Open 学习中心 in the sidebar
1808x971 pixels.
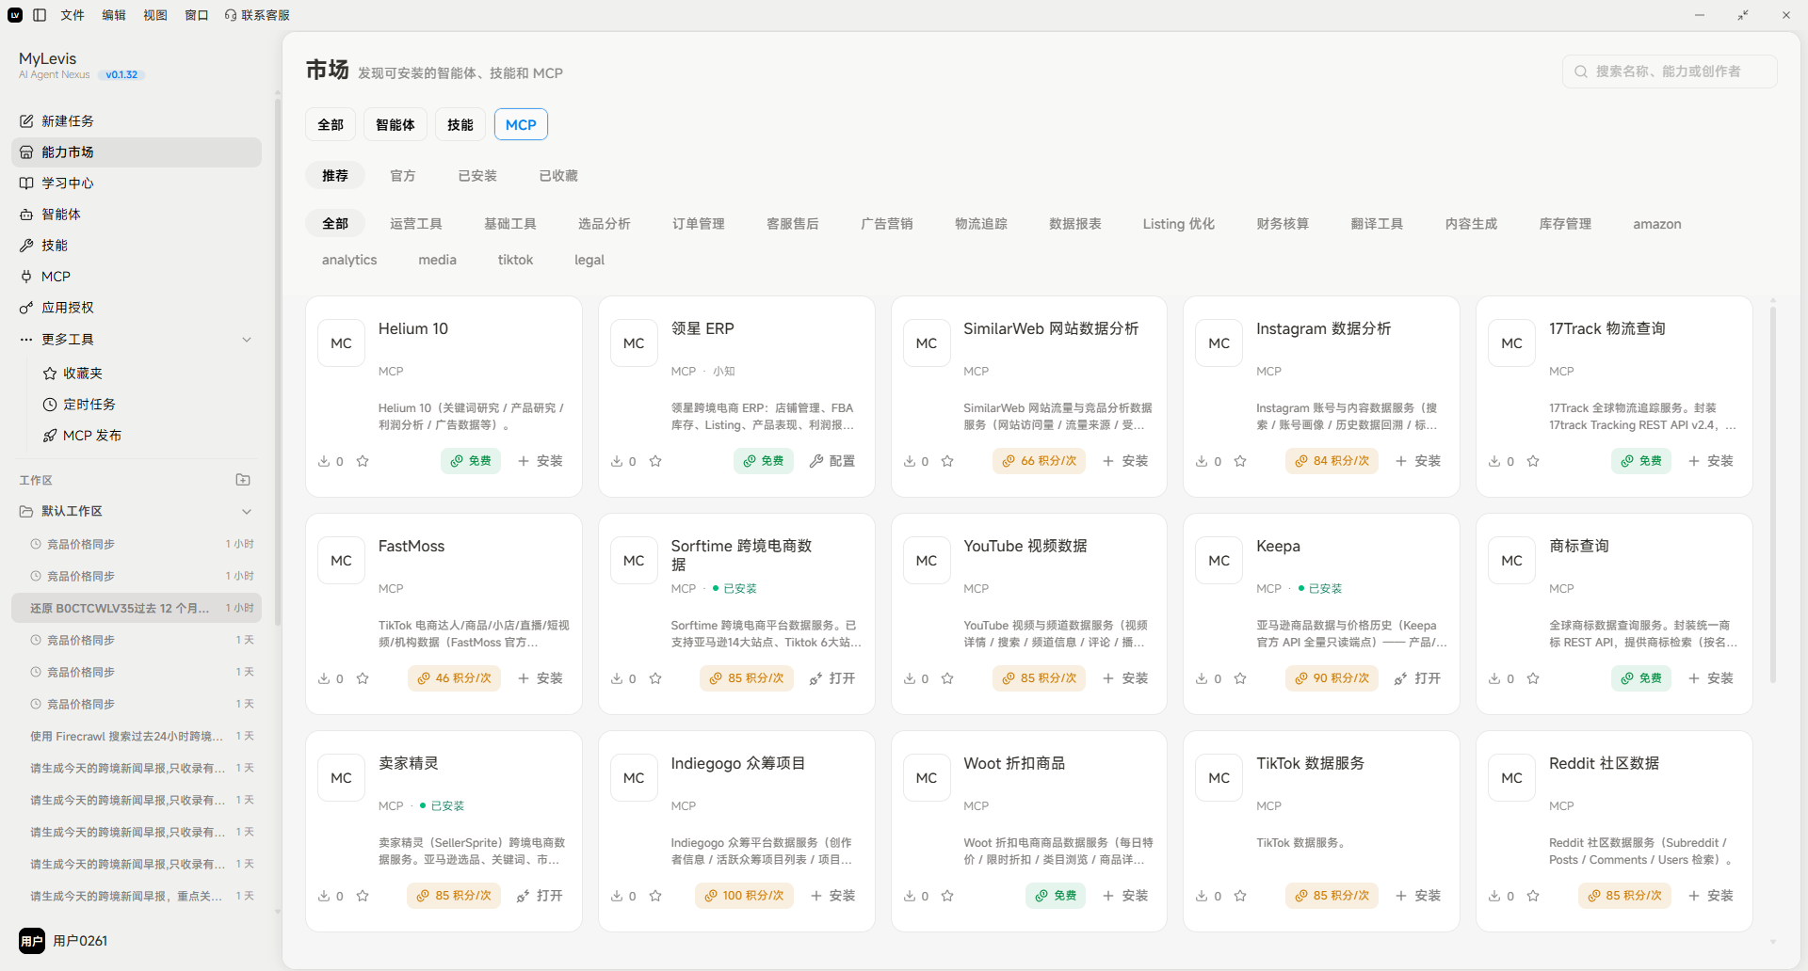tap(137, 183)
